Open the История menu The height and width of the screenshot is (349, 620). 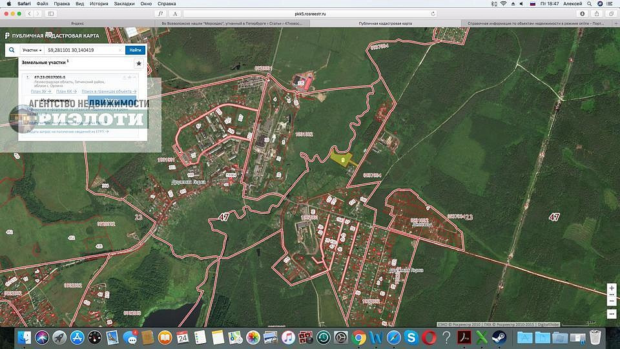click(x=99, y=4)
